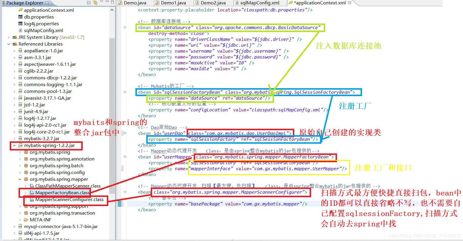This screenshot has width=463, height=241.
Task: Click the META-INF folder icon
Action: 26,220
